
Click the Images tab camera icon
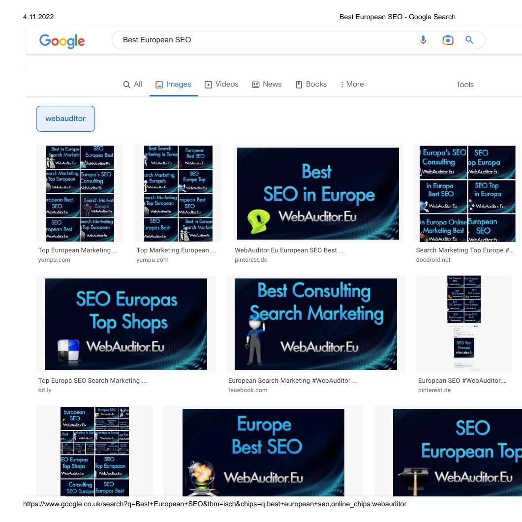pyautogui.click(x=158, y=84)
